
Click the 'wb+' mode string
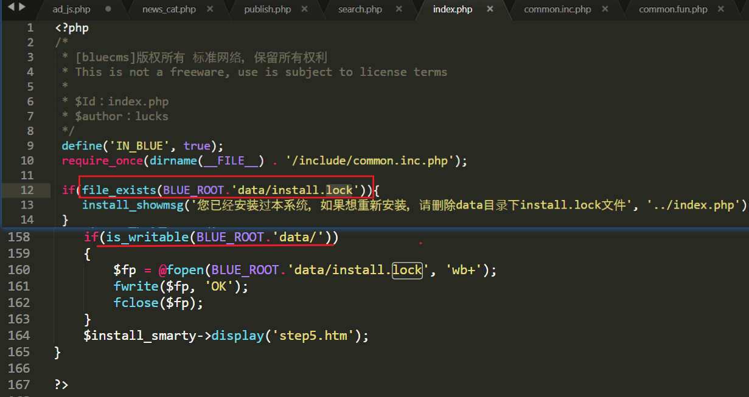[463, 270]
